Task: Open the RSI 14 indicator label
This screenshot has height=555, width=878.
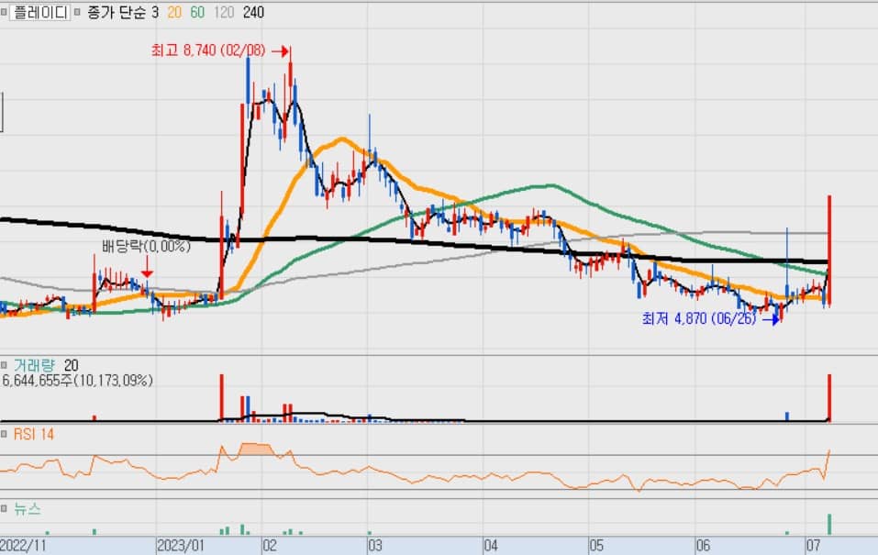Action: (x=34, y=434)
